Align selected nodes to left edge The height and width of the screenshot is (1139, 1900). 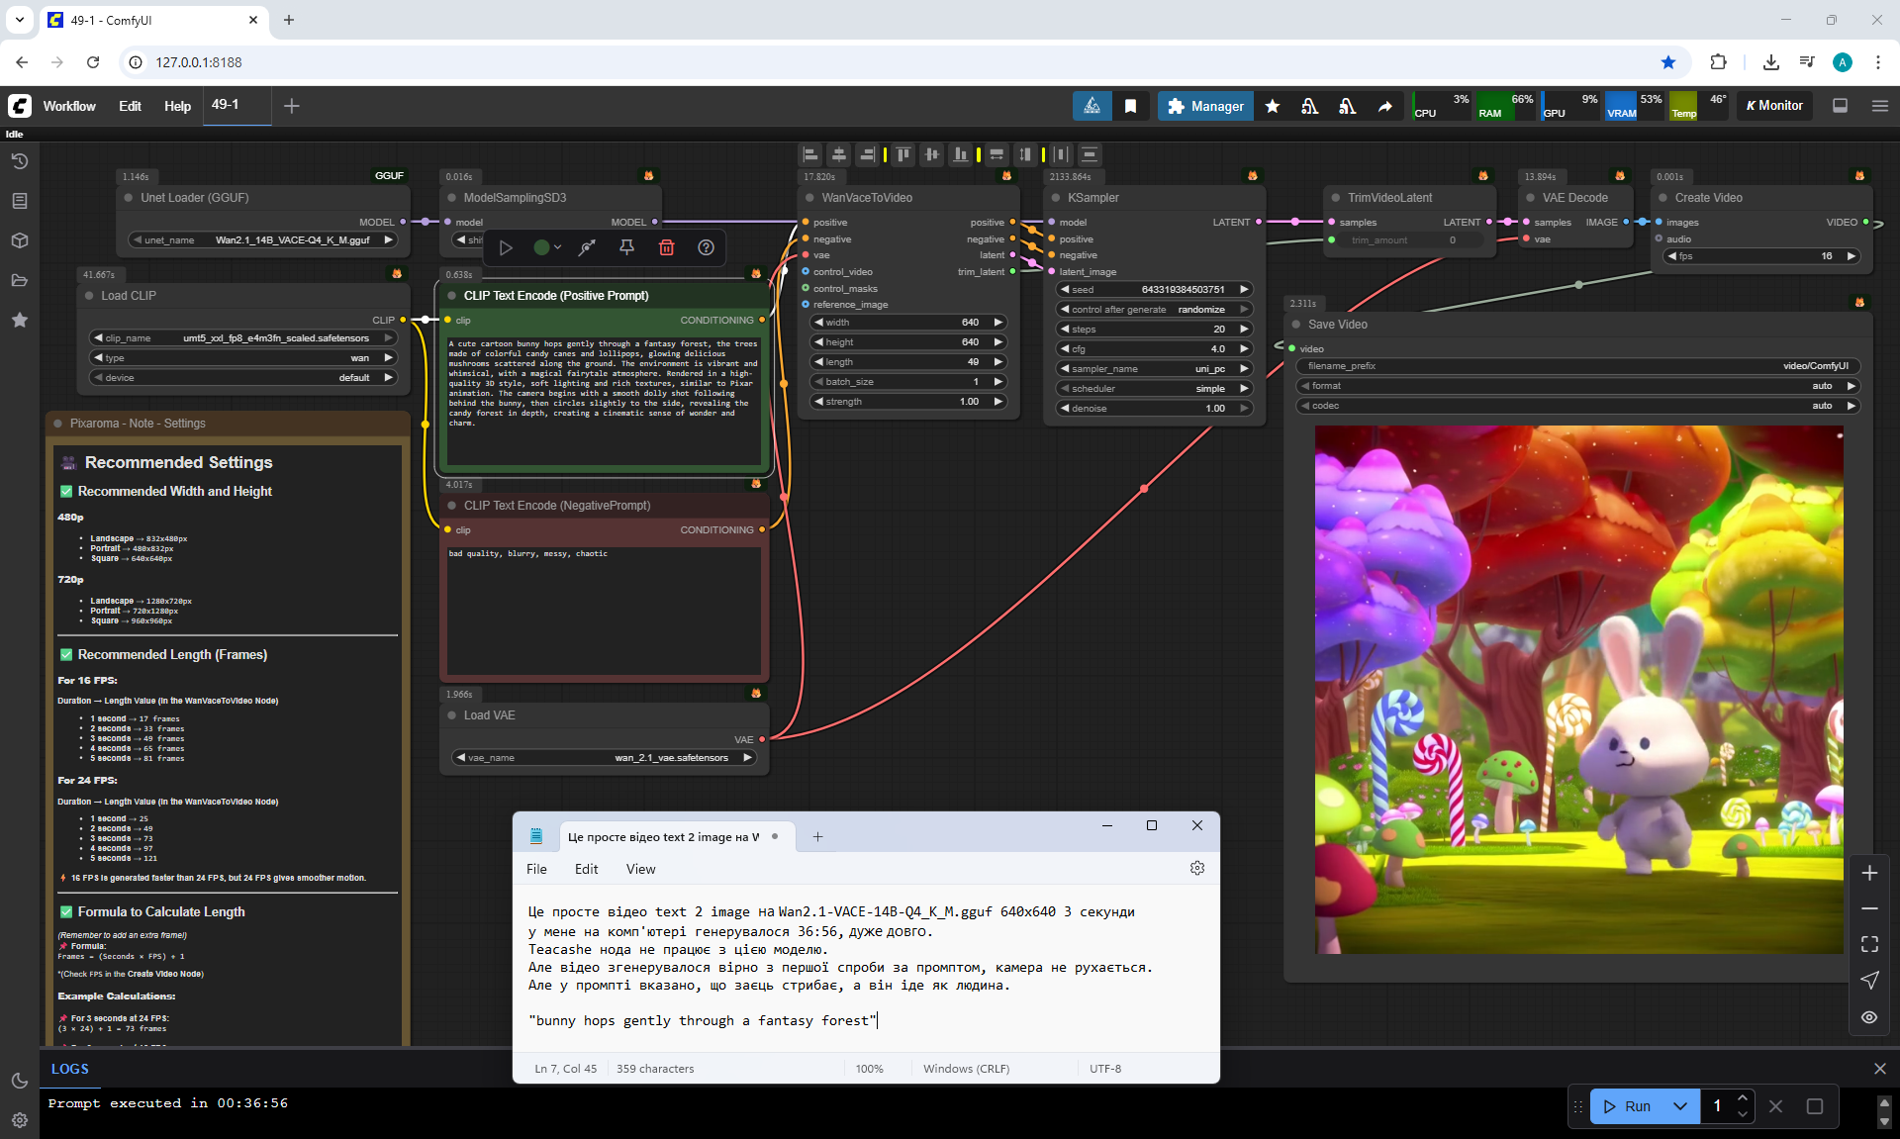coord(810,154)
